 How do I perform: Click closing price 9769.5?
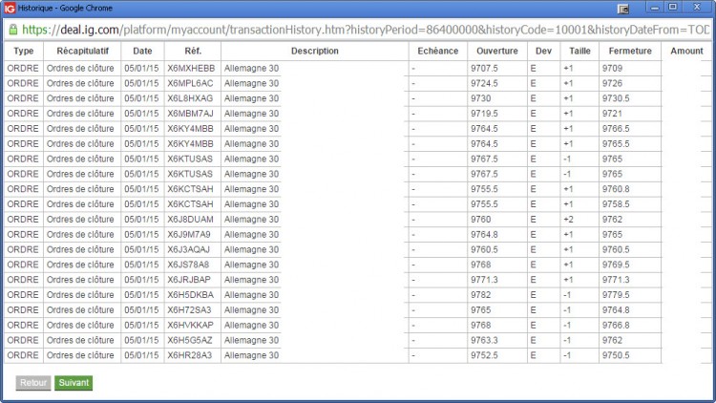pyautogui.click(x=616, y=265)
